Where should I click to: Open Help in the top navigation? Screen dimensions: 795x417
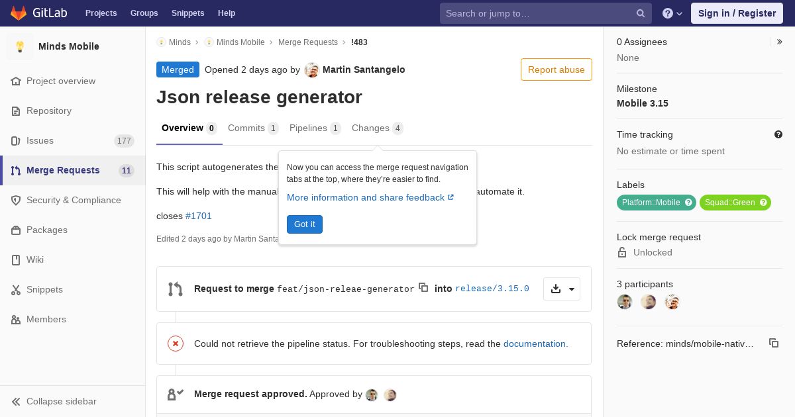pyautogui.click(x=227, y=13)
